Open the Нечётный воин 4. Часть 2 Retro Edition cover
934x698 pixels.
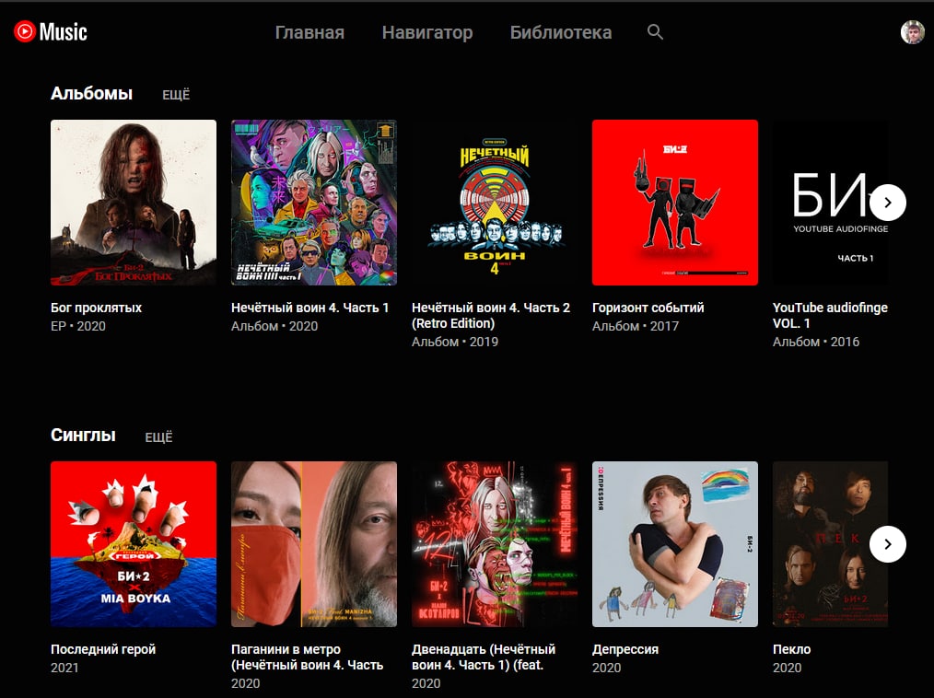(495, 203)
